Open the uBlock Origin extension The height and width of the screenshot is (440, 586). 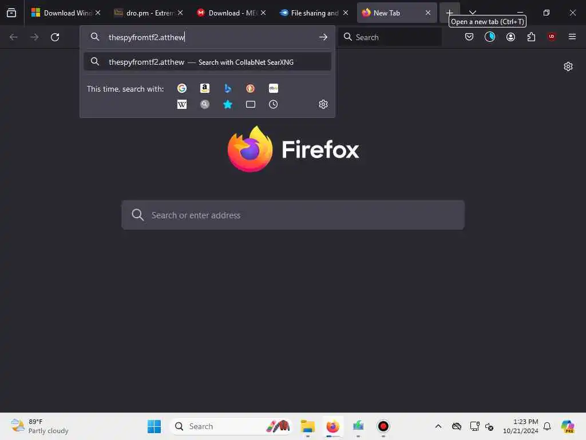pos(552,37)
